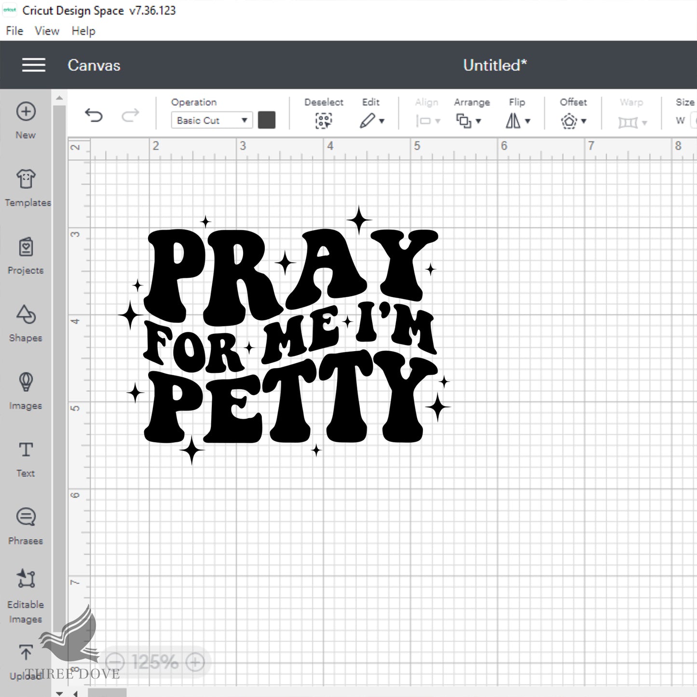697x697 pixels.
Task: Open the View menu
Action: click(x=47, y=31)
